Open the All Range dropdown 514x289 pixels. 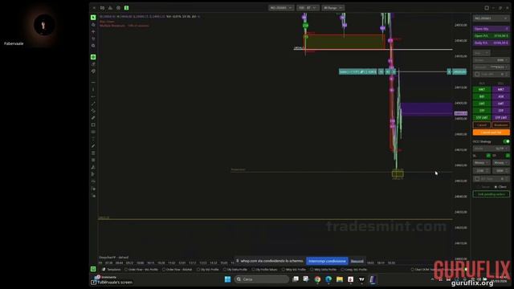(332, 8)
